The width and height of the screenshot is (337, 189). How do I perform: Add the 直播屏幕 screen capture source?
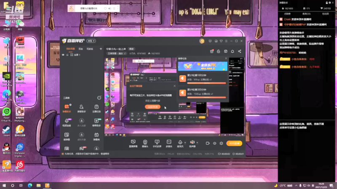pos(133,143)
